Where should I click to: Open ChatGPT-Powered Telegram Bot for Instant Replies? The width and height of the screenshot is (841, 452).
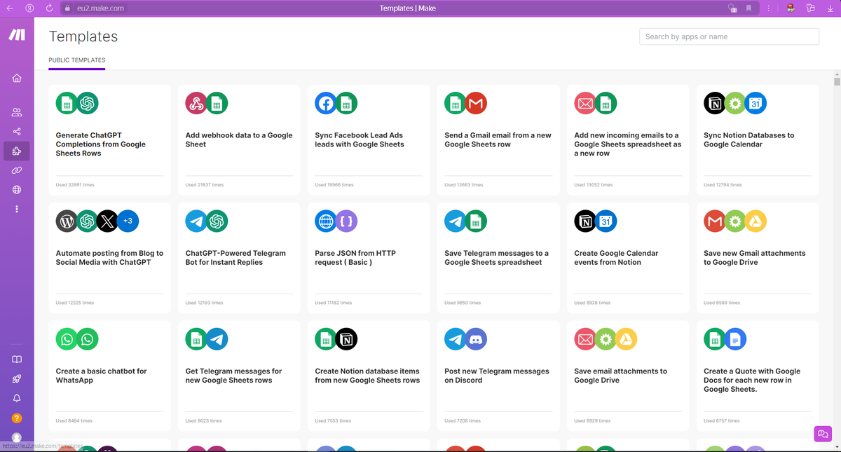239,258
